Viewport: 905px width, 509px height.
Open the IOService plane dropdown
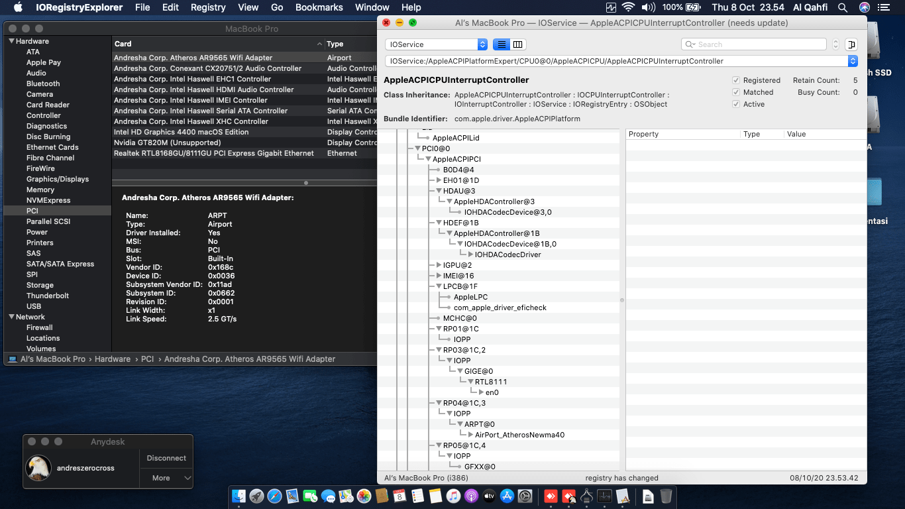[436, 44]
